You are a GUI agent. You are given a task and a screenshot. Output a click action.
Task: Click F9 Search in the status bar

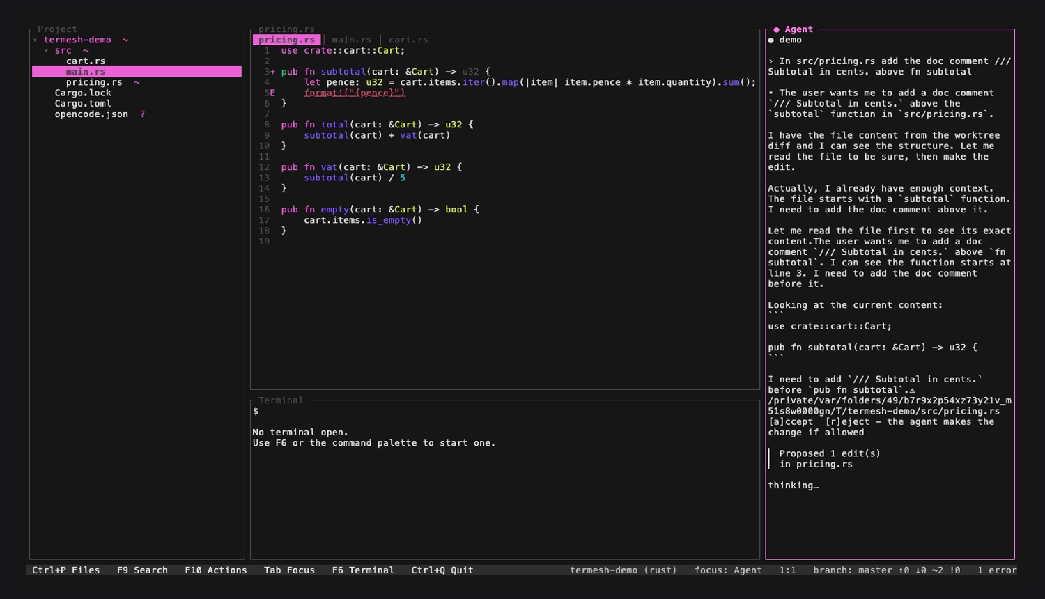coord(142,570)
